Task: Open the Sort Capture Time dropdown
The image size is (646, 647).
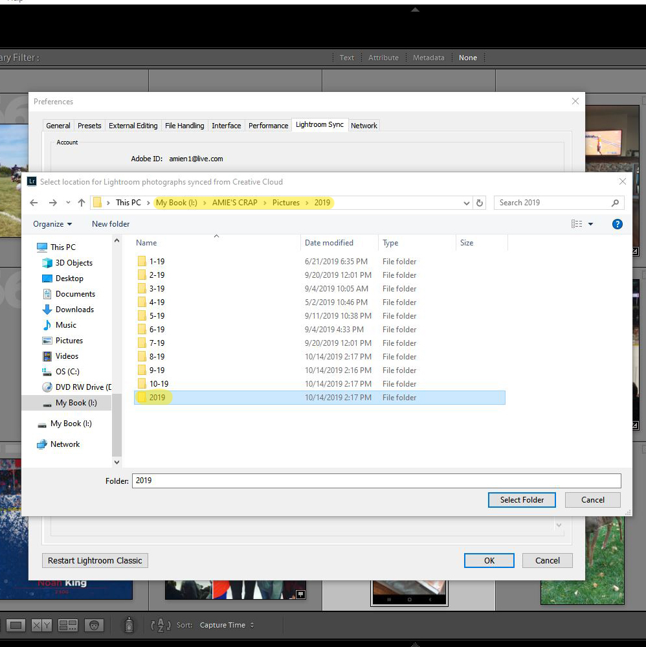Action: [227, 625]
